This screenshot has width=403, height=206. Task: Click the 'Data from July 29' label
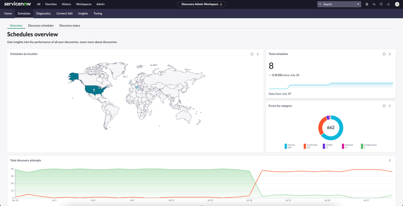[280, 94]
